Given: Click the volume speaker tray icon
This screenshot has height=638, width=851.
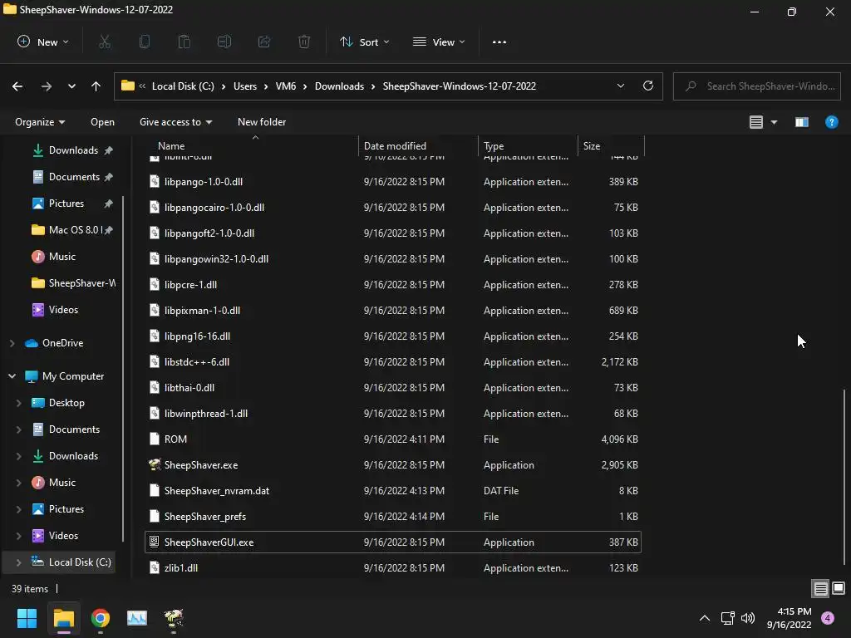Looking at the screenshot, I should click(x=748, y=618).
